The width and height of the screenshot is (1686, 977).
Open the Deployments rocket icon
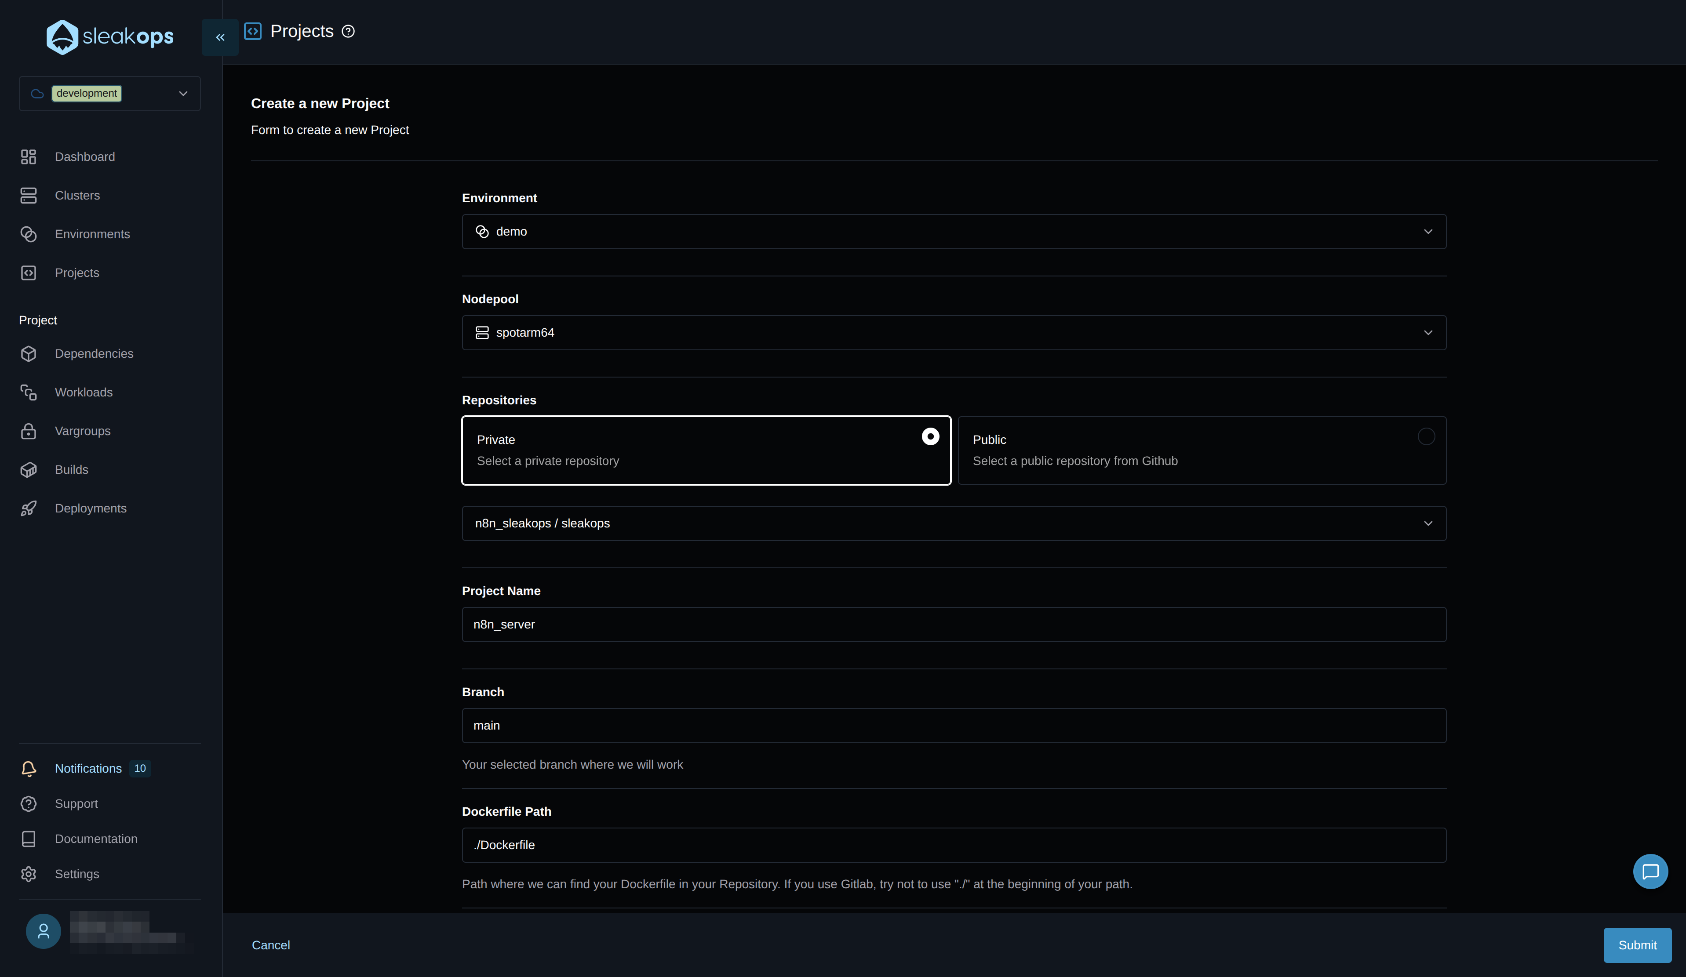click(28, 508)
